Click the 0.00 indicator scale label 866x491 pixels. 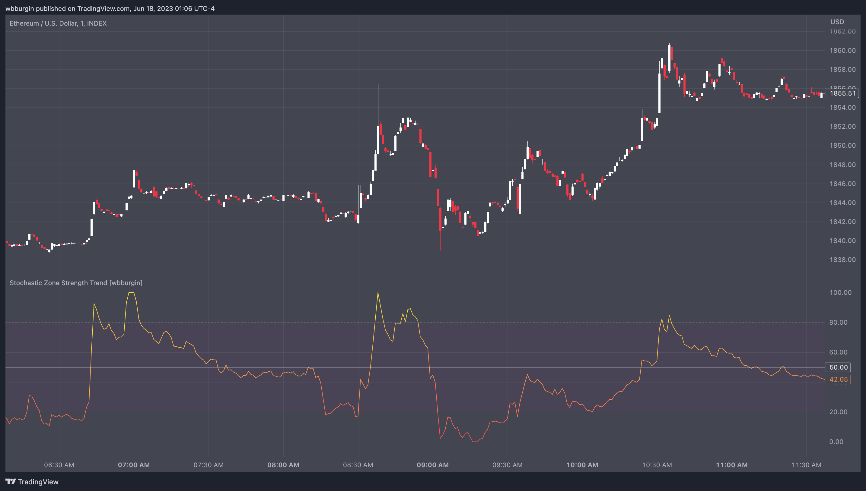(x=836, y=442)
